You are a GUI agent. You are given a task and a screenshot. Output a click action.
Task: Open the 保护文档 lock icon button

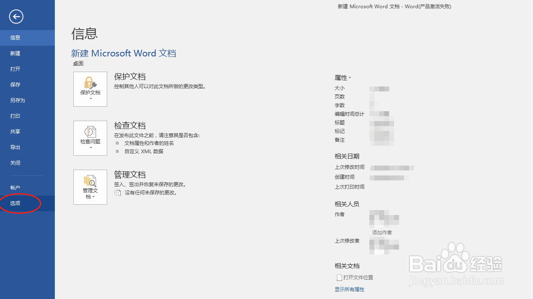tap(90, 89)
